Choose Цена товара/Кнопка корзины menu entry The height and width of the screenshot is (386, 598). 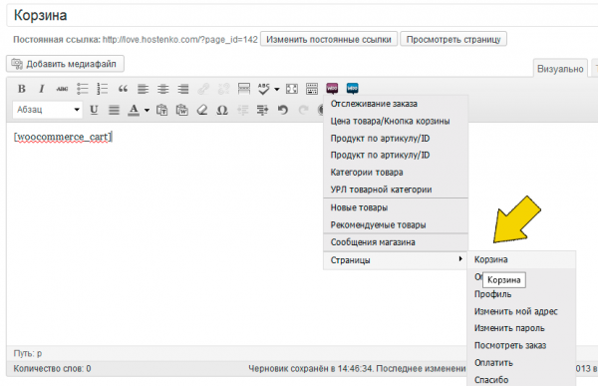(396, 121)
